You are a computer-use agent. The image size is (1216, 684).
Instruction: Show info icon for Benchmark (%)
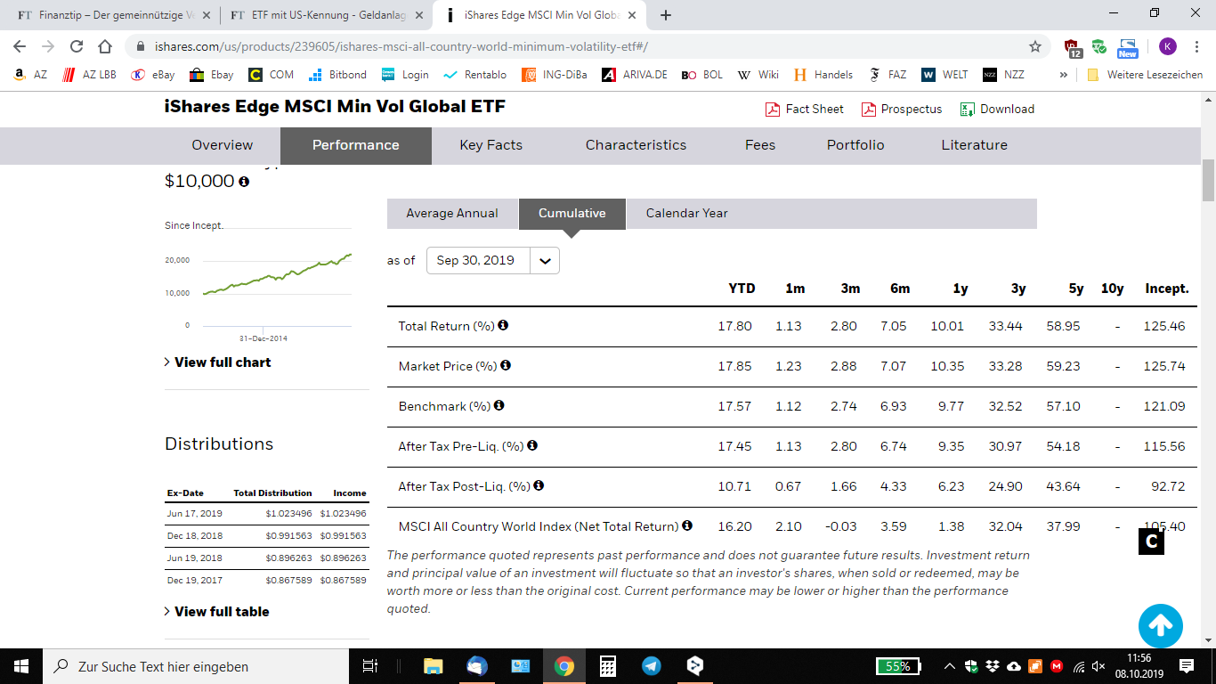[x=499, y=405]
